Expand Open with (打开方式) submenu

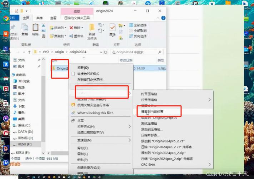(x=129, y=126)
